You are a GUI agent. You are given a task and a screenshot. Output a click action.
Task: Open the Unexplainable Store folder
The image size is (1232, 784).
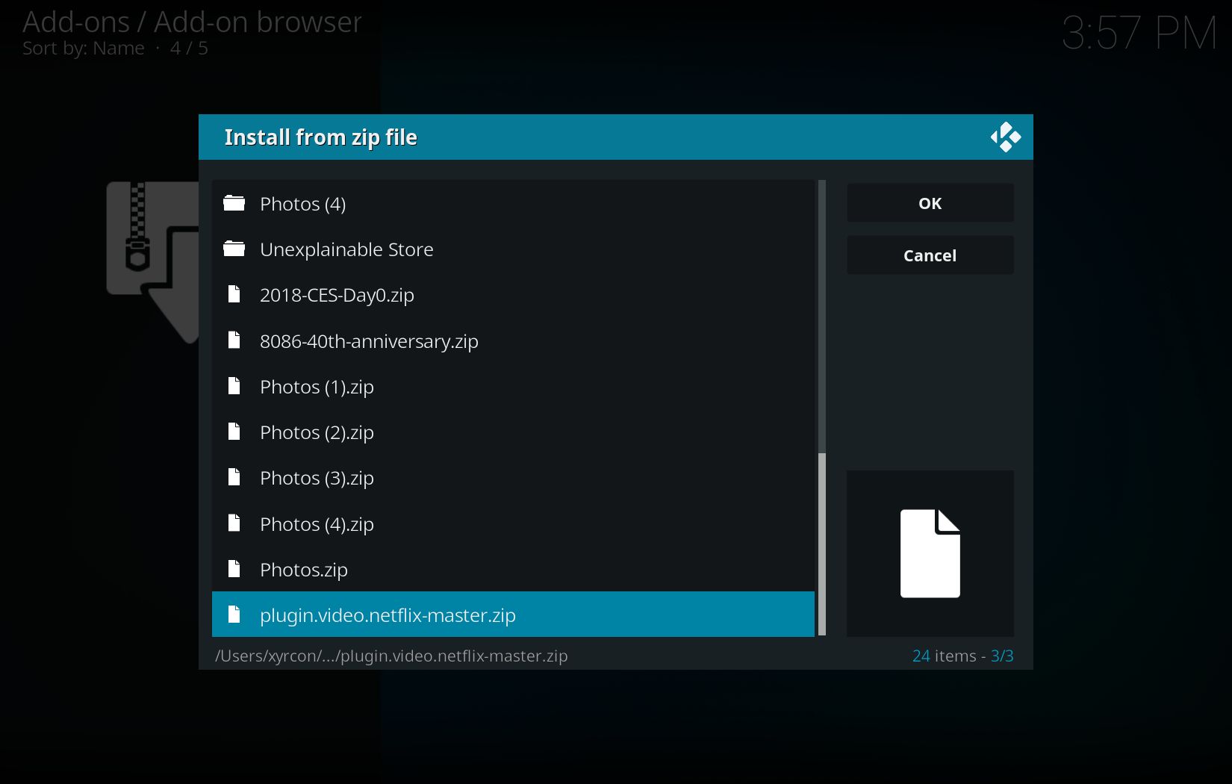point(513,249)
